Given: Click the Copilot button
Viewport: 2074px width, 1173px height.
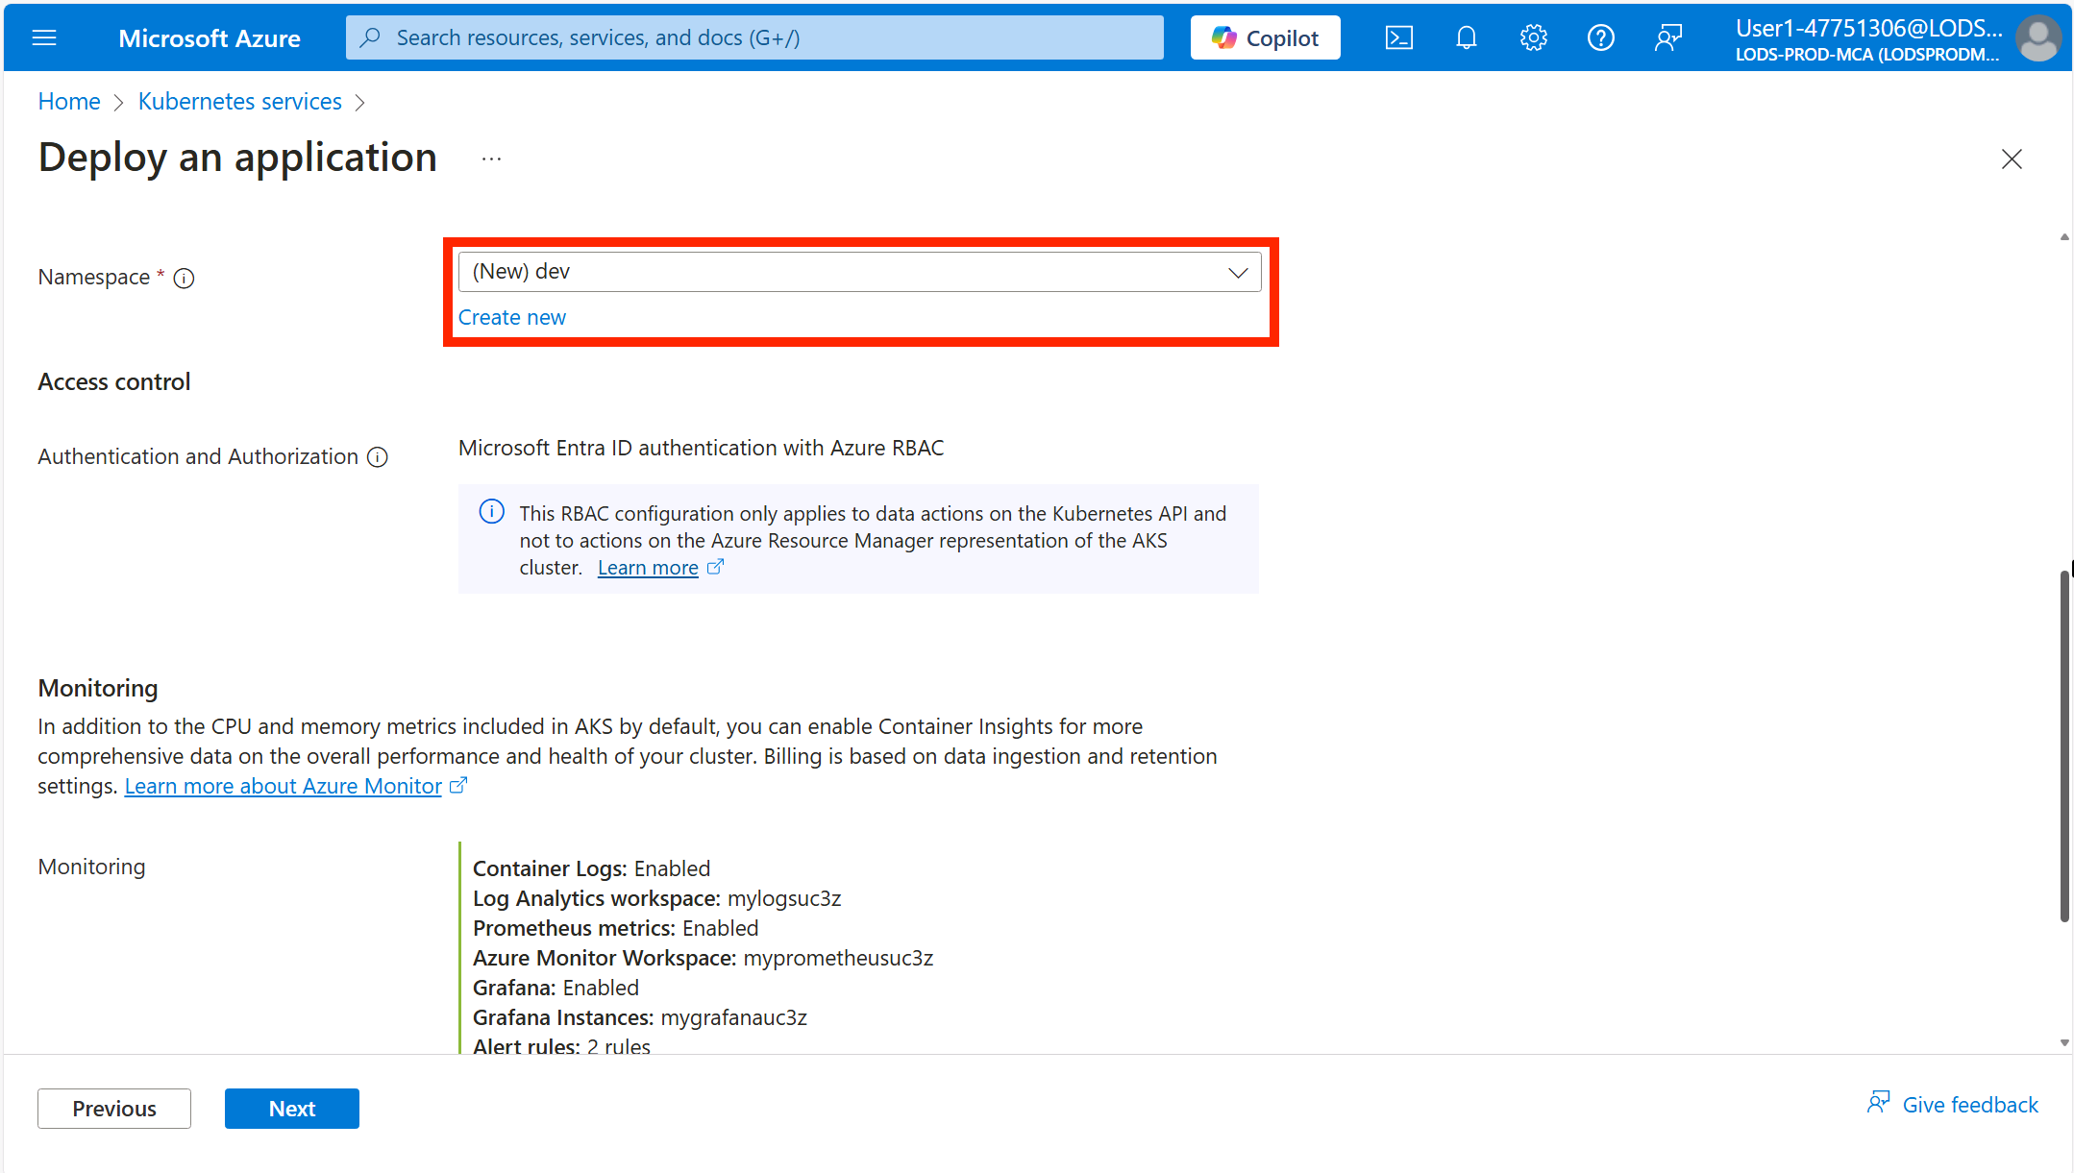Looking at the screenshot, I should coord(1265,37).
